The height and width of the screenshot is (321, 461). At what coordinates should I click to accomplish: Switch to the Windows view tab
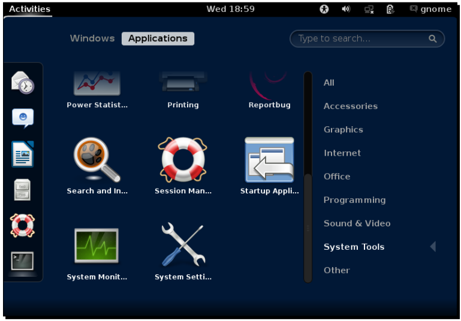[92, 38]
